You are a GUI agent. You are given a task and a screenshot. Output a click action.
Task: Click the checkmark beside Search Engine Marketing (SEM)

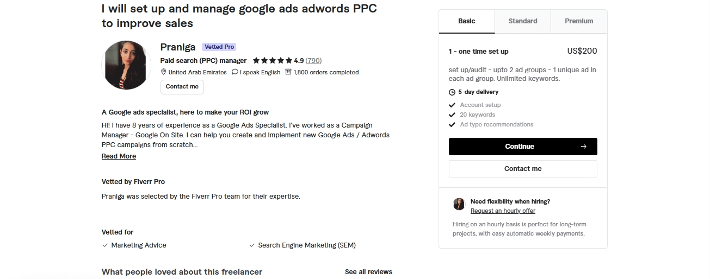coord(252,245)
